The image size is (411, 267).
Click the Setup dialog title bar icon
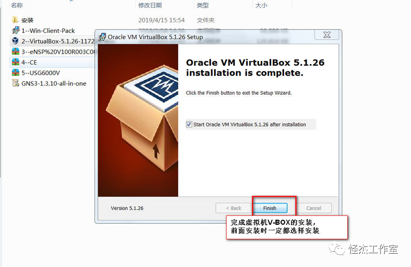(x=102, y=37)
